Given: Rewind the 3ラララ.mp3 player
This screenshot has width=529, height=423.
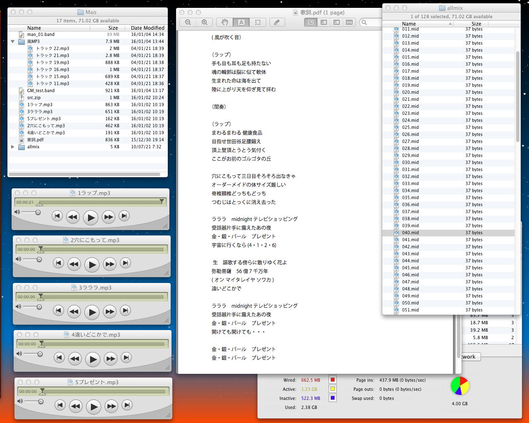Looking at the screenshot, I should pos(74,311).
